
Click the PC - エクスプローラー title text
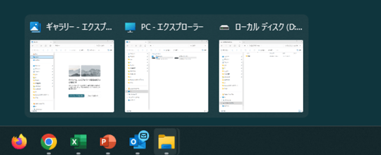tap(172, 27)
